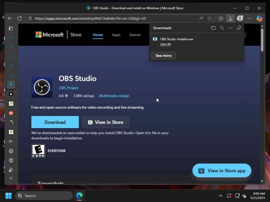
Task: View site information via the lock icon
Action: coord(30,18)
